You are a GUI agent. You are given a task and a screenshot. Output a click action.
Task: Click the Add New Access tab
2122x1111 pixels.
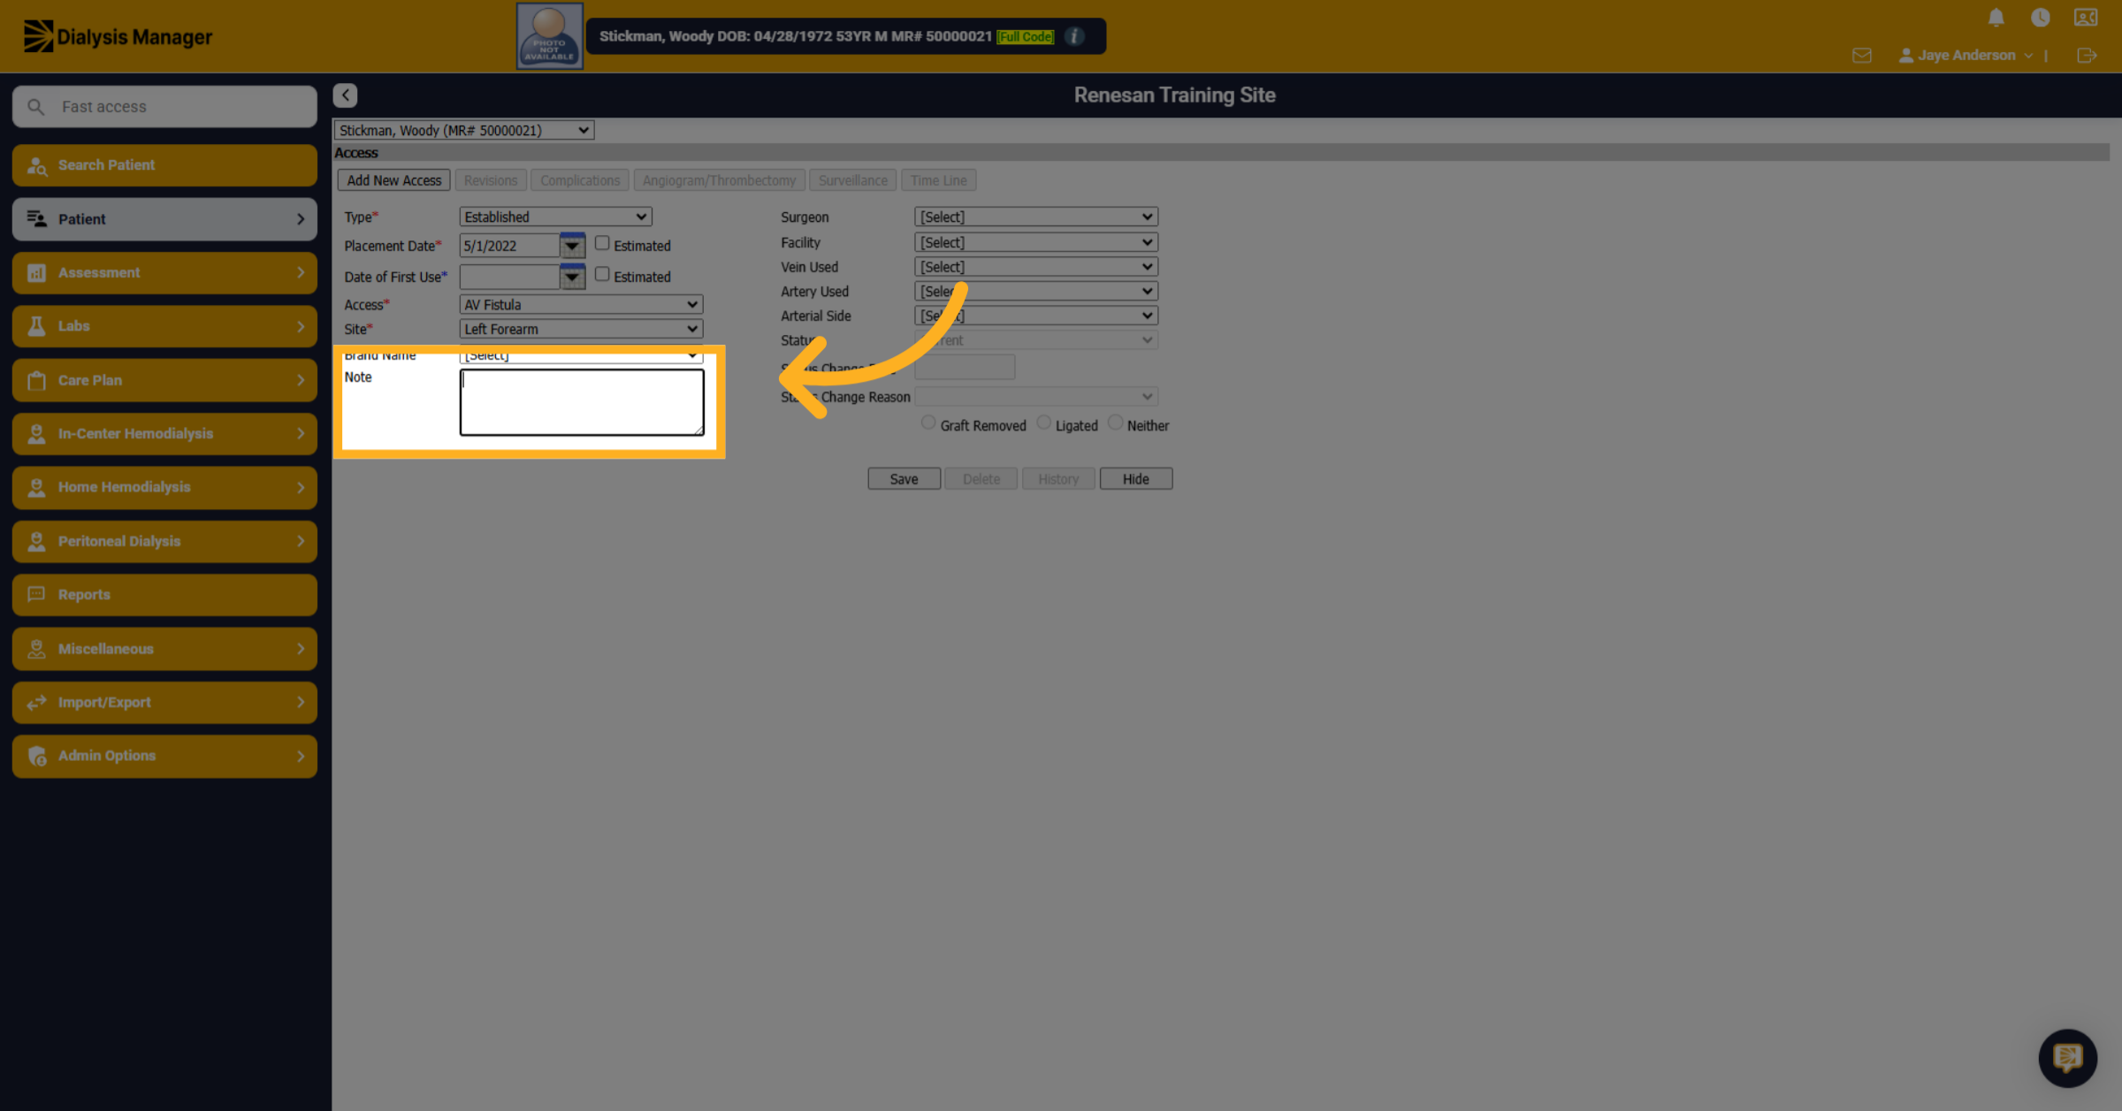(x=393, y=180)
